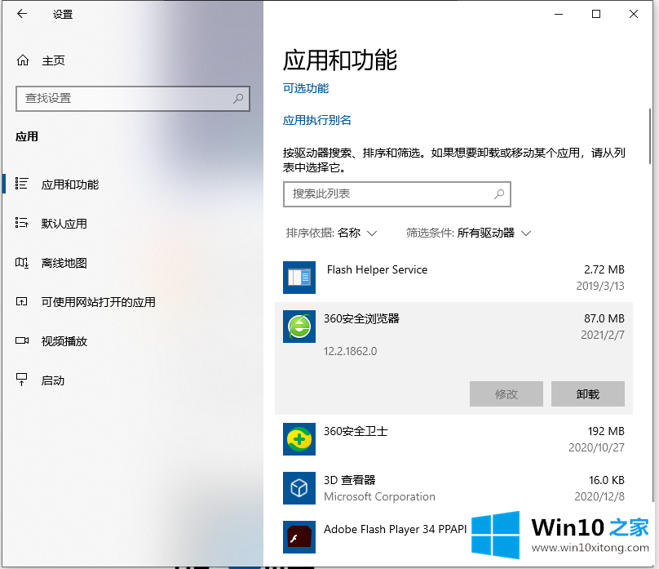Go to 离线地图 section

point(64,263)
